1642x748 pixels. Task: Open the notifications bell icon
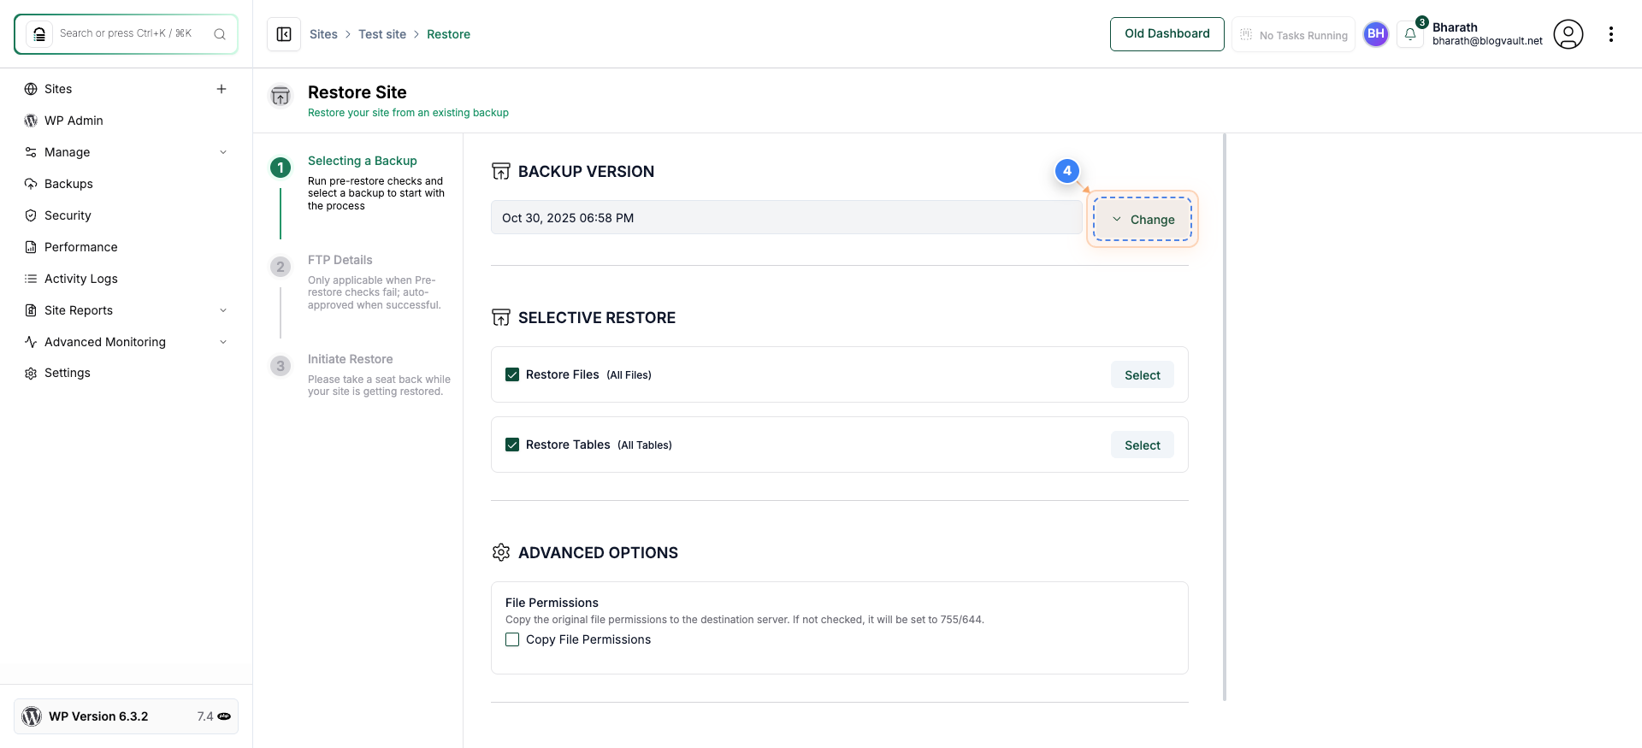pyautogui.click(x=1409, y=34)
